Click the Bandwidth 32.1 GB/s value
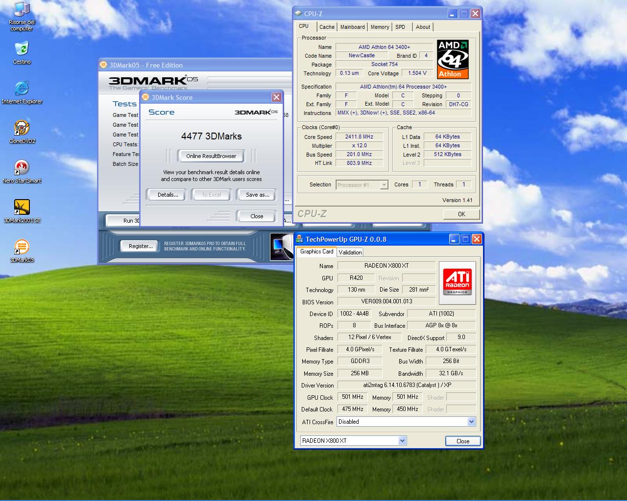This screenshot has width=627, height=501. [x=451, y=373]
